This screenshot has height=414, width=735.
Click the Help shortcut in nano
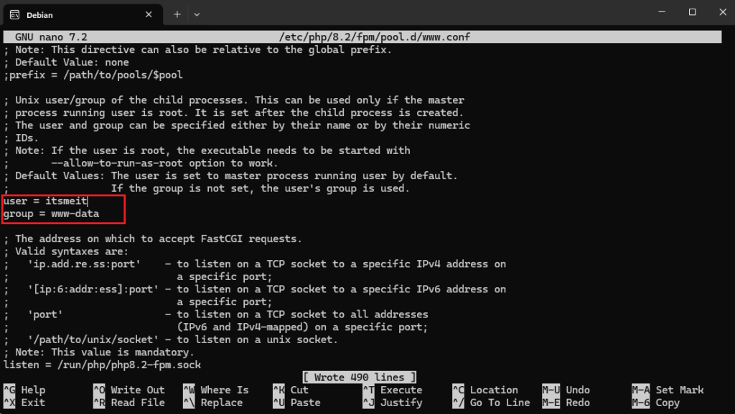(x=33, y=390)
